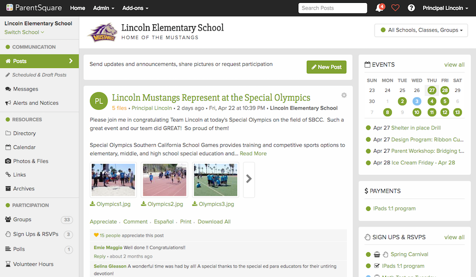Screen dimensions: 476x277
Task: Open the Admin menu
Action: tap(103, 8)
